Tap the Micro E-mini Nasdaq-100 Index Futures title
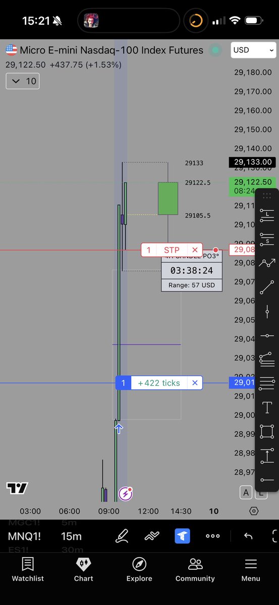 pos(111,50)
